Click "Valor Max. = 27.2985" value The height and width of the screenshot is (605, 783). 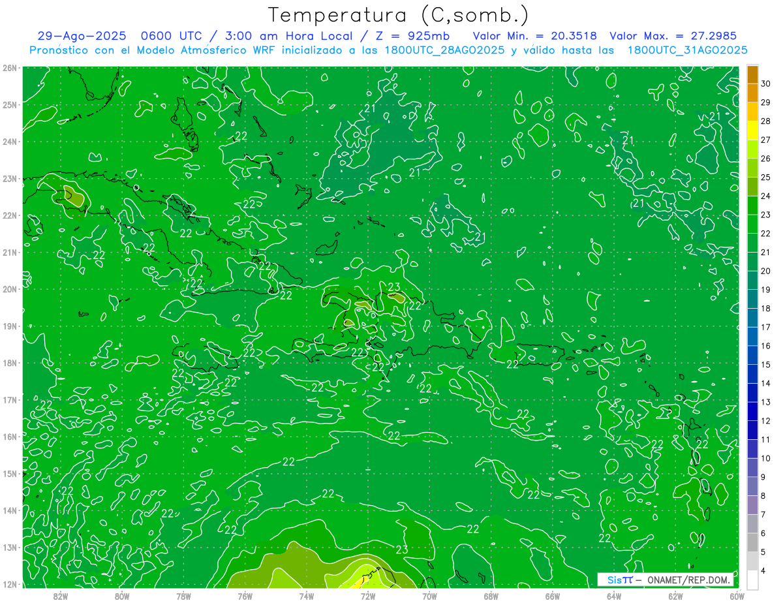click(x=673, y=37)
